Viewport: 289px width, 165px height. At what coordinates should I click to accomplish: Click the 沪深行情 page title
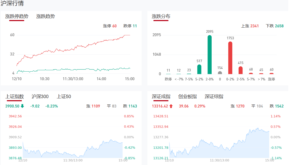pyautogui.click(x=12, y=4)
